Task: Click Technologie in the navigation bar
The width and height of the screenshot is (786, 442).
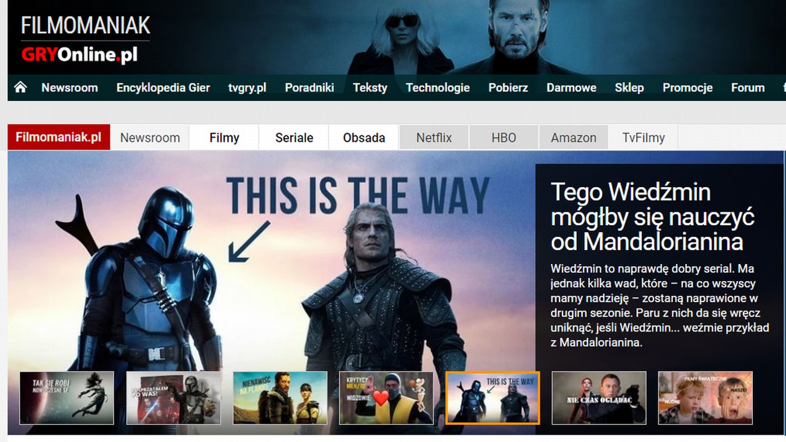Action: coord(437,87)
